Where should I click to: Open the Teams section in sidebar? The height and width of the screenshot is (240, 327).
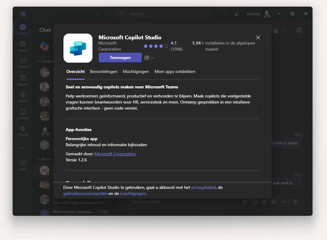pos(23,46)
